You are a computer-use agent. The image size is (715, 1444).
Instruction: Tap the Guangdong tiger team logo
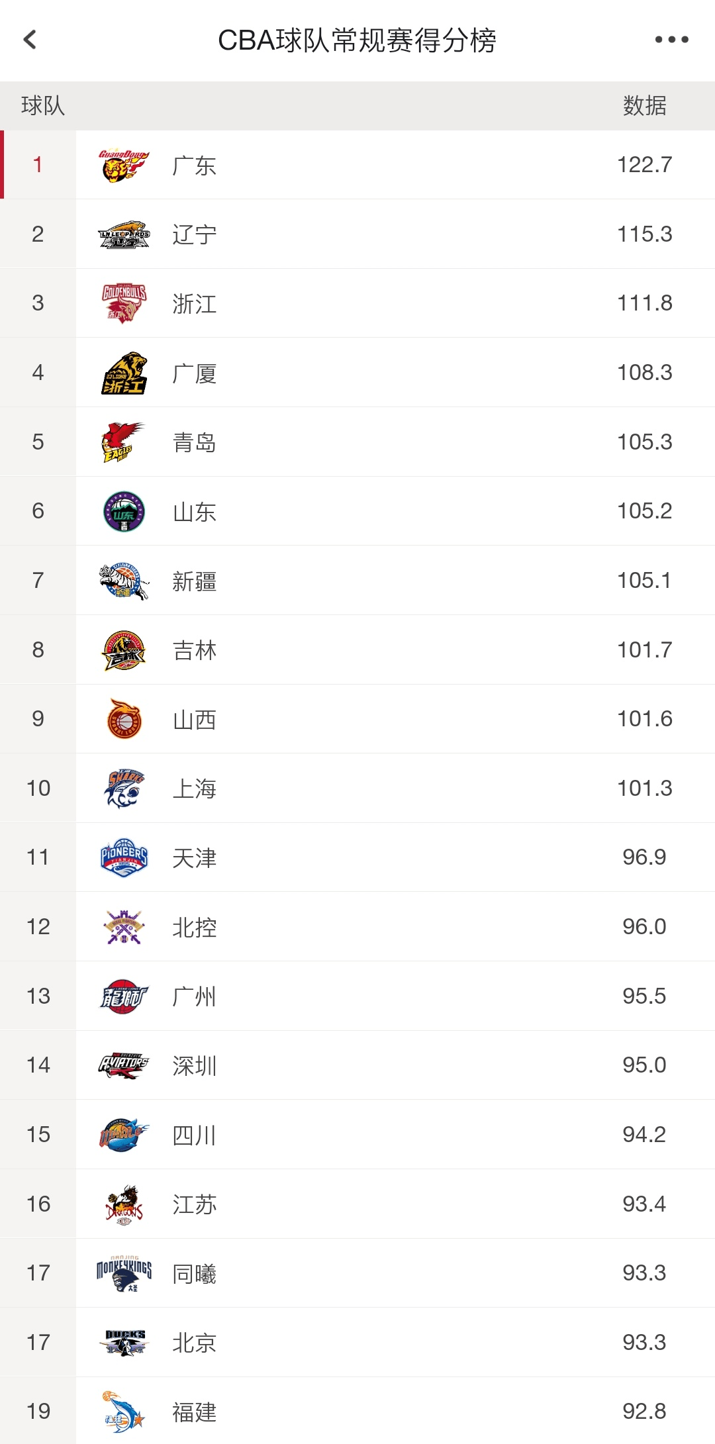[x=124, y=165]
